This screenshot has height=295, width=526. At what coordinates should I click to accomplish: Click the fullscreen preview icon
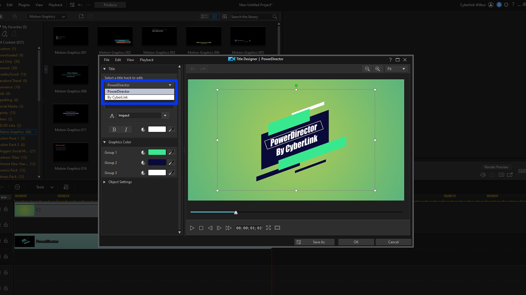tap(268, 228)
